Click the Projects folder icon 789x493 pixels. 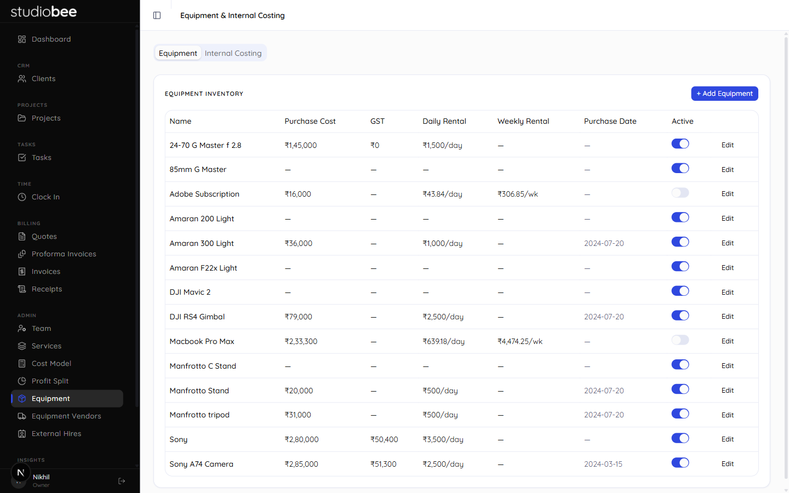(x=22, y=118)
